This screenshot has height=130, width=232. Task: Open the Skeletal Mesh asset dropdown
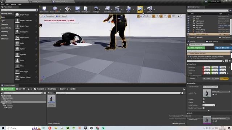(221, 118)
